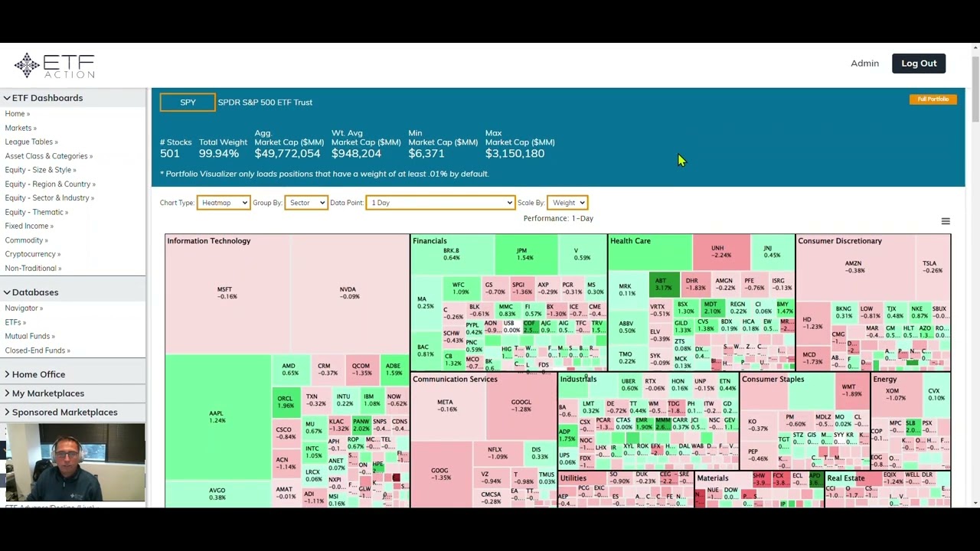Click the Health Care sector header

631,241
